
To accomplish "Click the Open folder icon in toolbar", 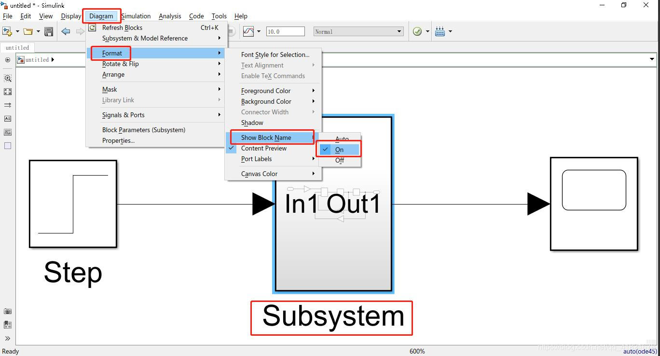I will click(28, 31).
